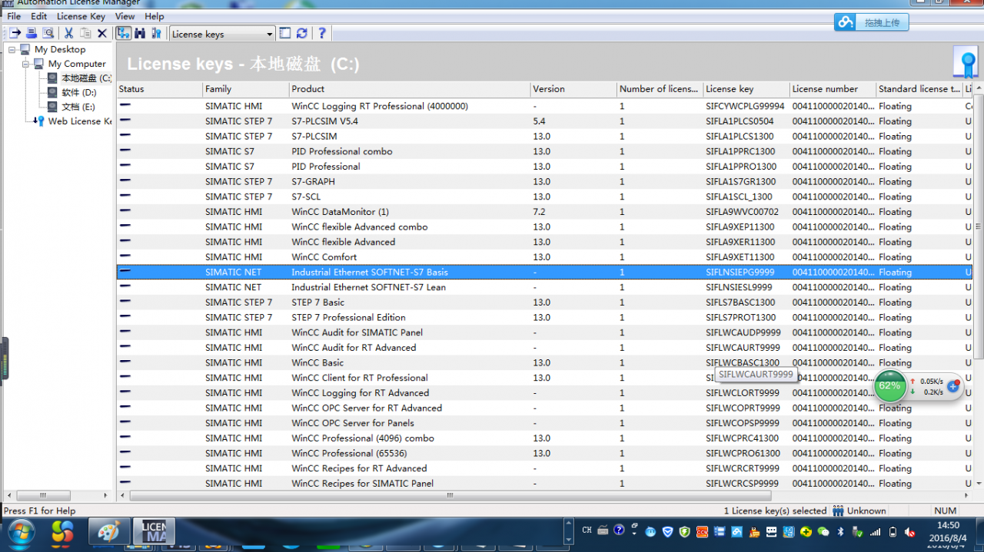Select the 软件 (D:) drive node
Screen dimensions: 984x552
[x=78, y=92]
